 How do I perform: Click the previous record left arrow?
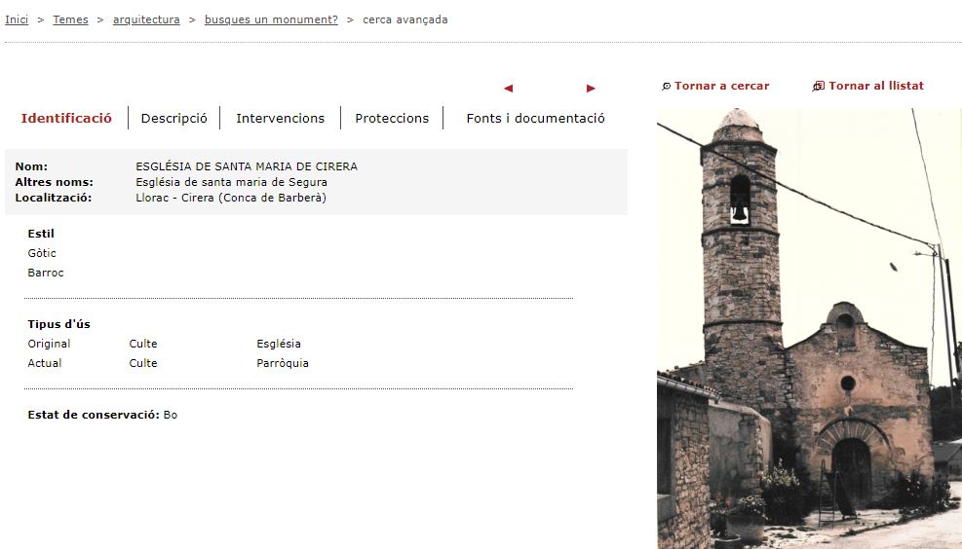(x=508, y=89)
